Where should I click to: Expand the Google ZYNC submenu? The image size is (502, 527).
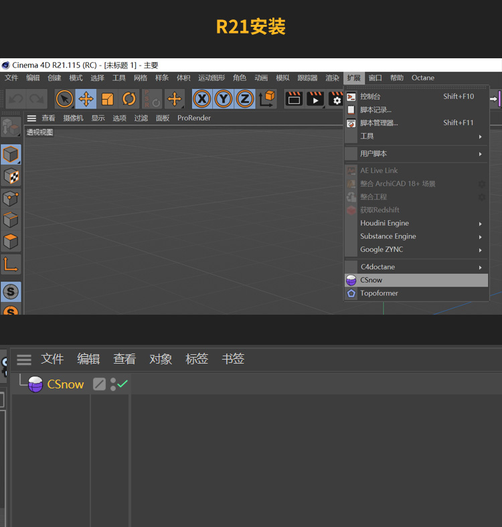(x=416, y=249)
